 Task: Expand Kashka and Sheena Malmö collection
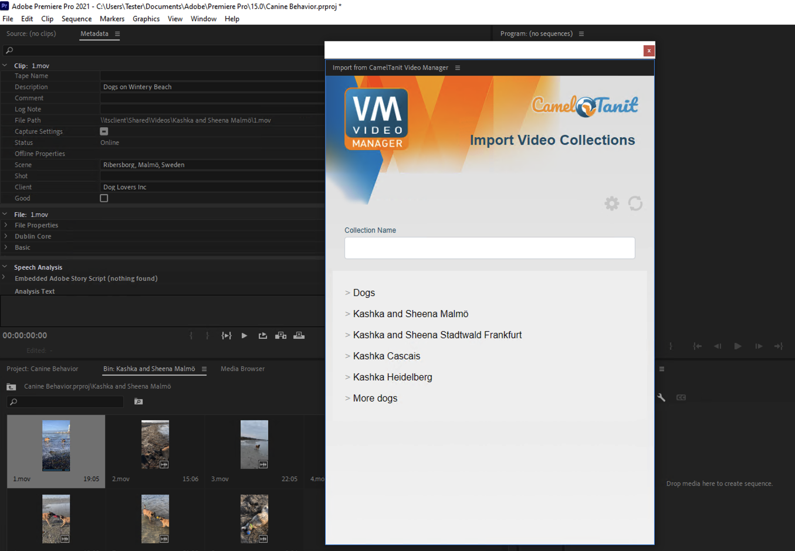pos(347,314)
